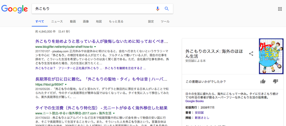Click the Google logo
Image resolution: width=286 pixels, height=126 pixels.
tap(15, 9)
